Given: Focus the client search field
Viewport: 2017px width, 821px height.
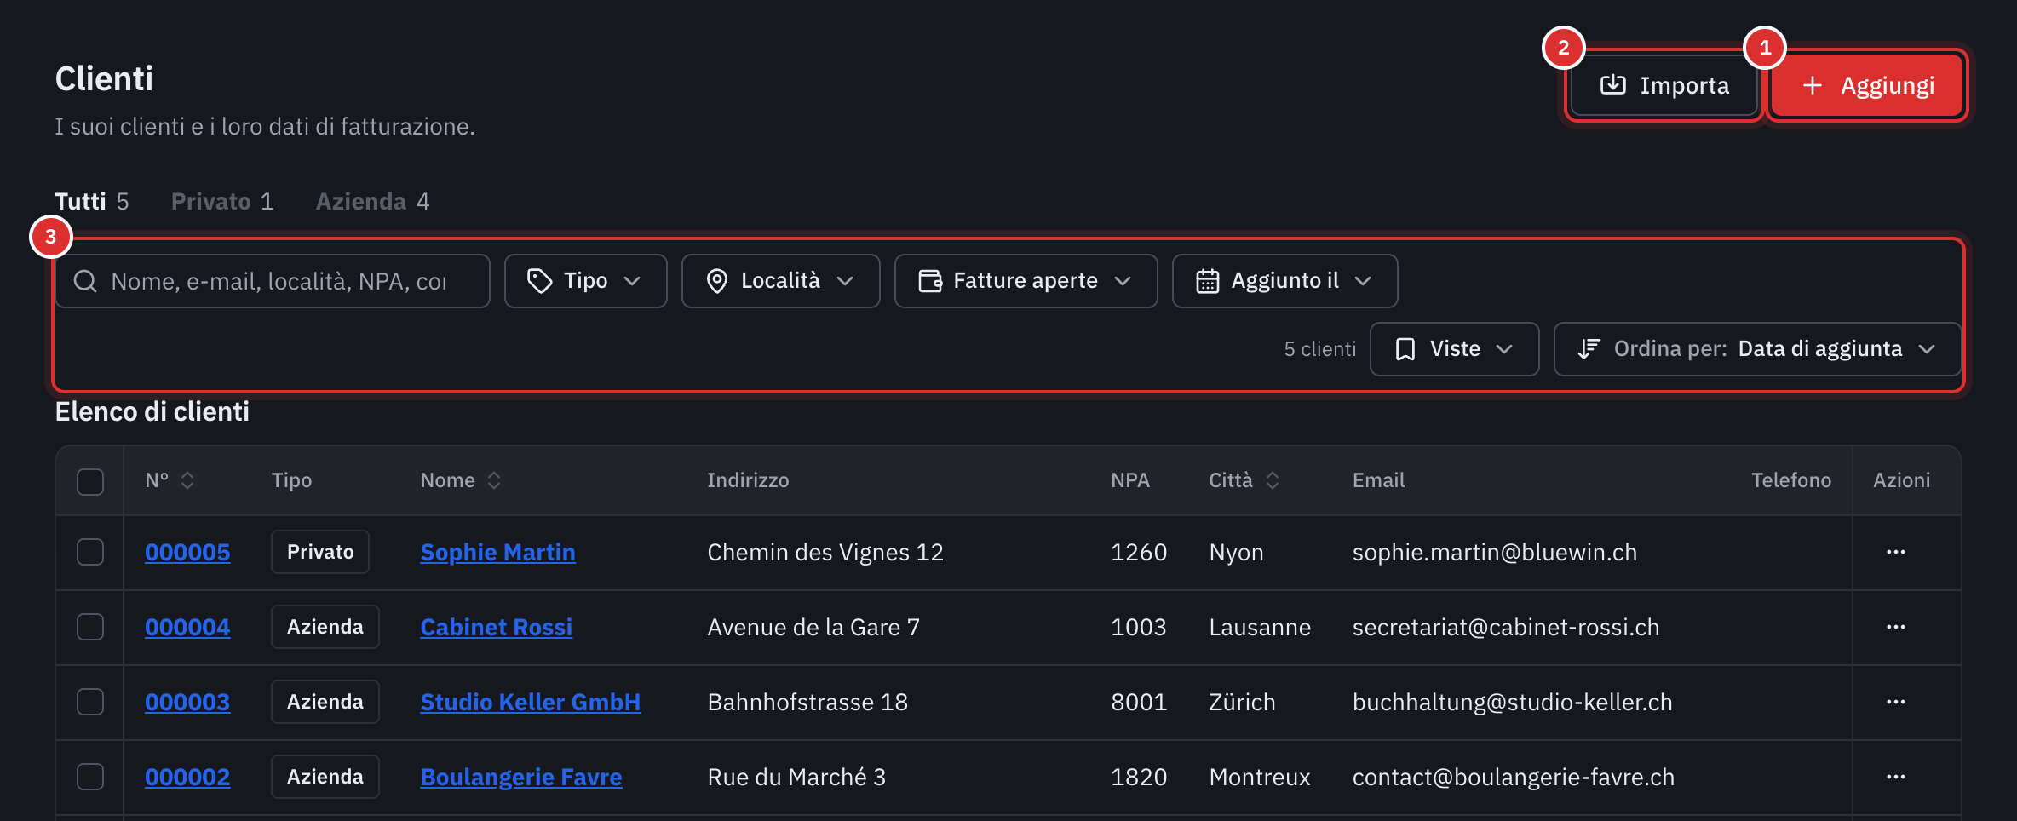Looking at the screenshot, I should pyautogui.click(x=273, y=281).
